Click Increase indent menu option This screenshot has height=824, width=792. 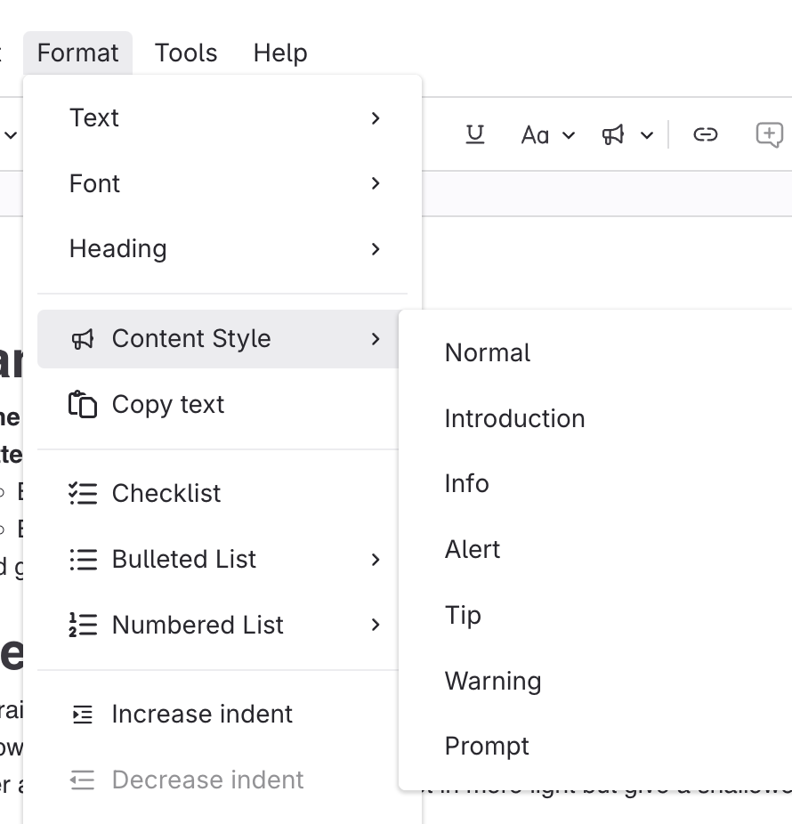pos(201,714)
